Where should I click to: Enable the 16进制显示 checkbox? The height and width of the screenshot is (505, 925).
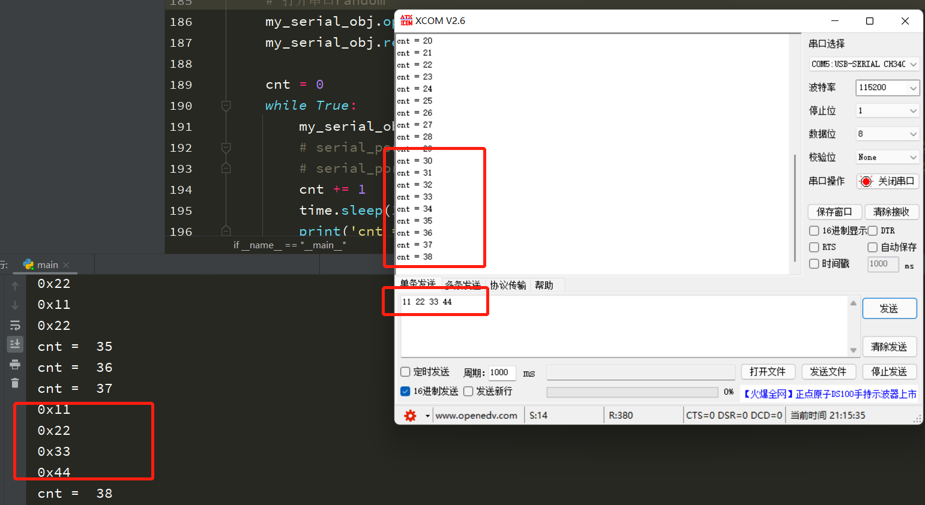tap(814, 230)
